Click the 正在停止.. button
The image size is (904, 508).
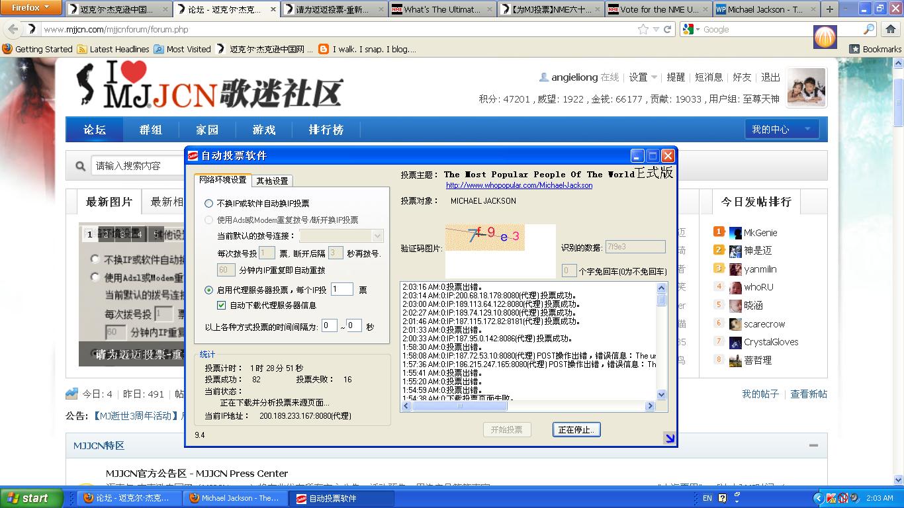(x=576, y=430)
